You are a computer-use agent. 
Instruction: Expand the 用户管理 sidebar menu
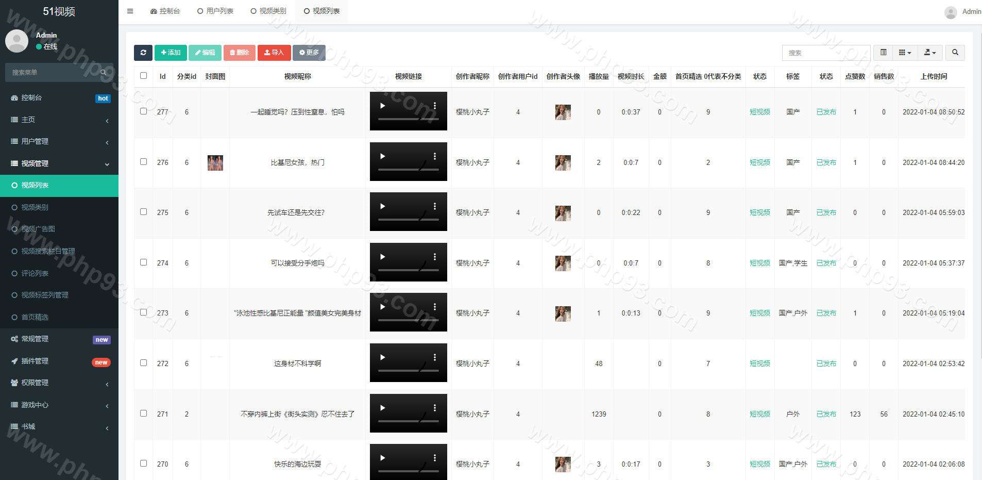click(59, 141)
